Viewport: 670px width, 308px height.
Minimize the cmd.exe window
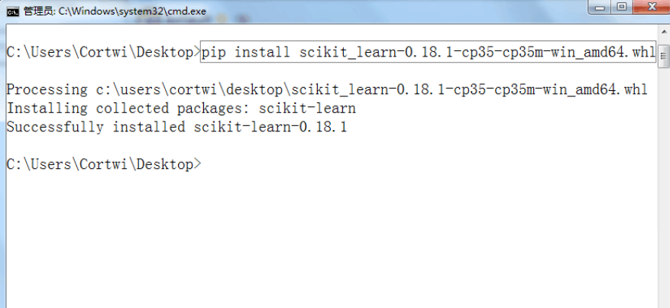599,8
